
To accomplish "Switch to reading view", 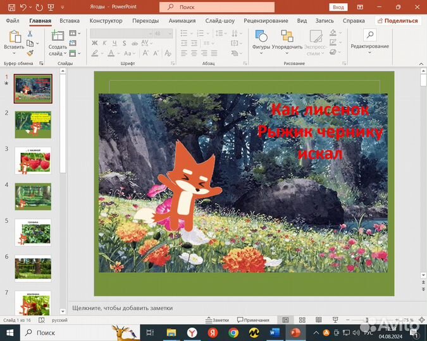I will 319,320.
